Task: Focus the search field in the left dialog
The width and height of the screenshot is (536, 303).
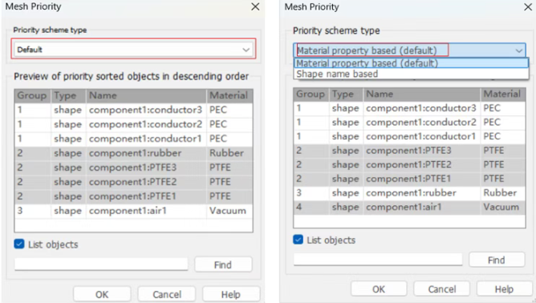Action: click(101, 264)
